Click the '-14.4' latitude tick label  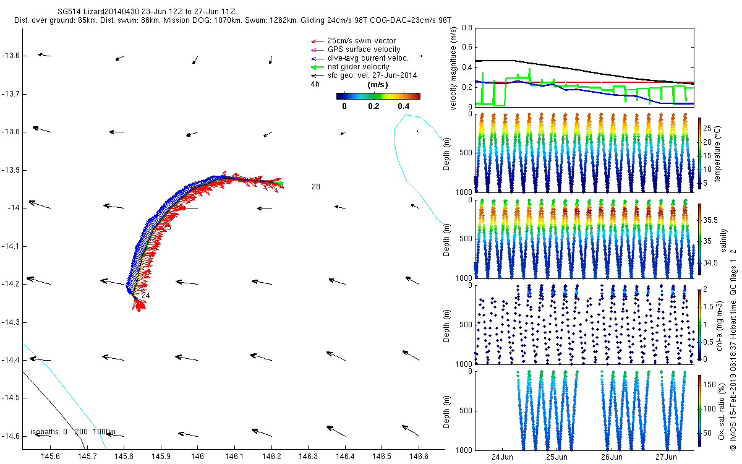coord(11,360)
